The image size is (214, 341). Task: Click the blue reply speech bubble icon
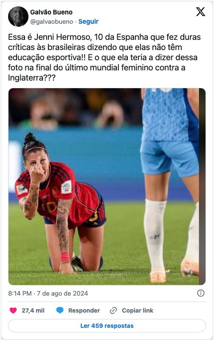[60, 310]
